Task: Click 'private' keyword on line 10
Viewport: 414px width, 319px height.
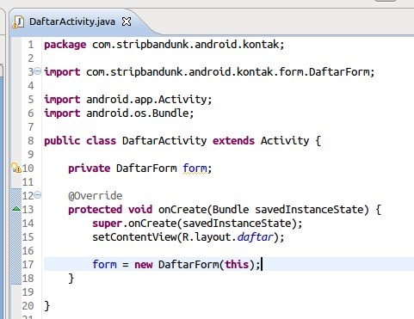Action: tap(90, 169)
